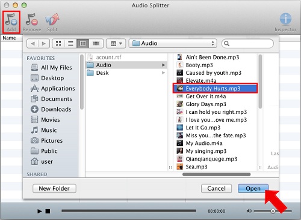This screenshot has width=301, height=220.
Task: Click the Remove audio toolbar icon
Action: 32,22
